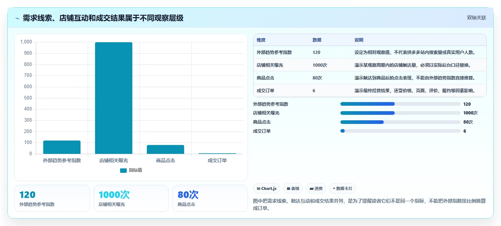Viewport: 501px width, 226px height.
Task: Click the 6 table data cell
Action: (314, 91)
